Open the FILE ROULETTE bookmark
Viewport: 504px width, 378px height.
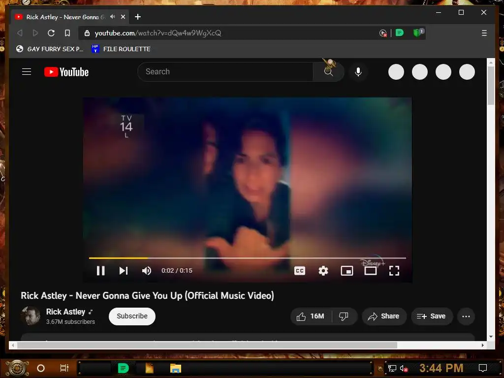[121, 49]
